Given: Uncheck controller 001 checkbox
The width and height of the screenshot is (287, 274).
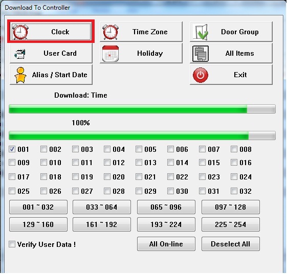Looking at the screenshot, I should (x=12, y=149).
